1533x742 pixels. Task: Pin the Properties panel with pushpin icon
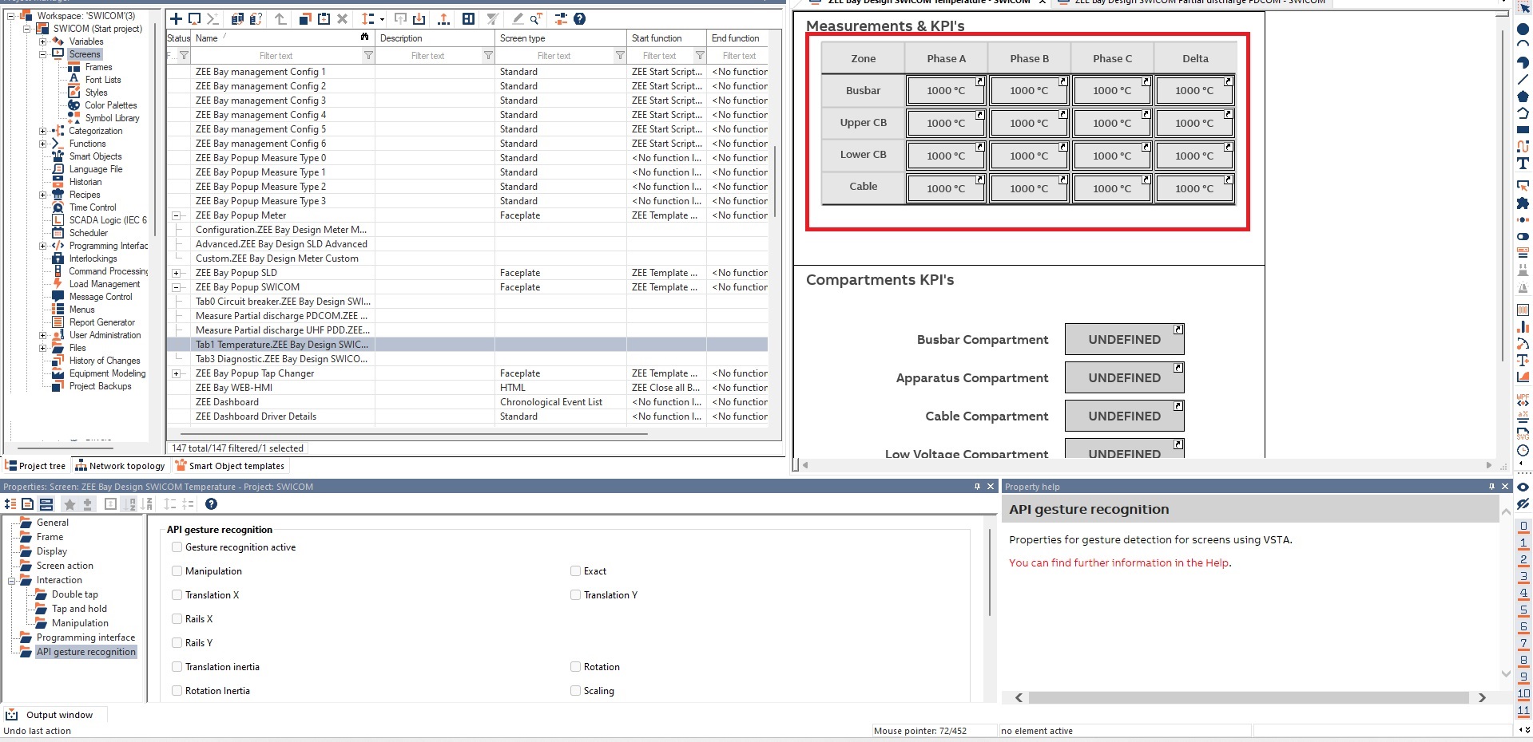point(977,486)
